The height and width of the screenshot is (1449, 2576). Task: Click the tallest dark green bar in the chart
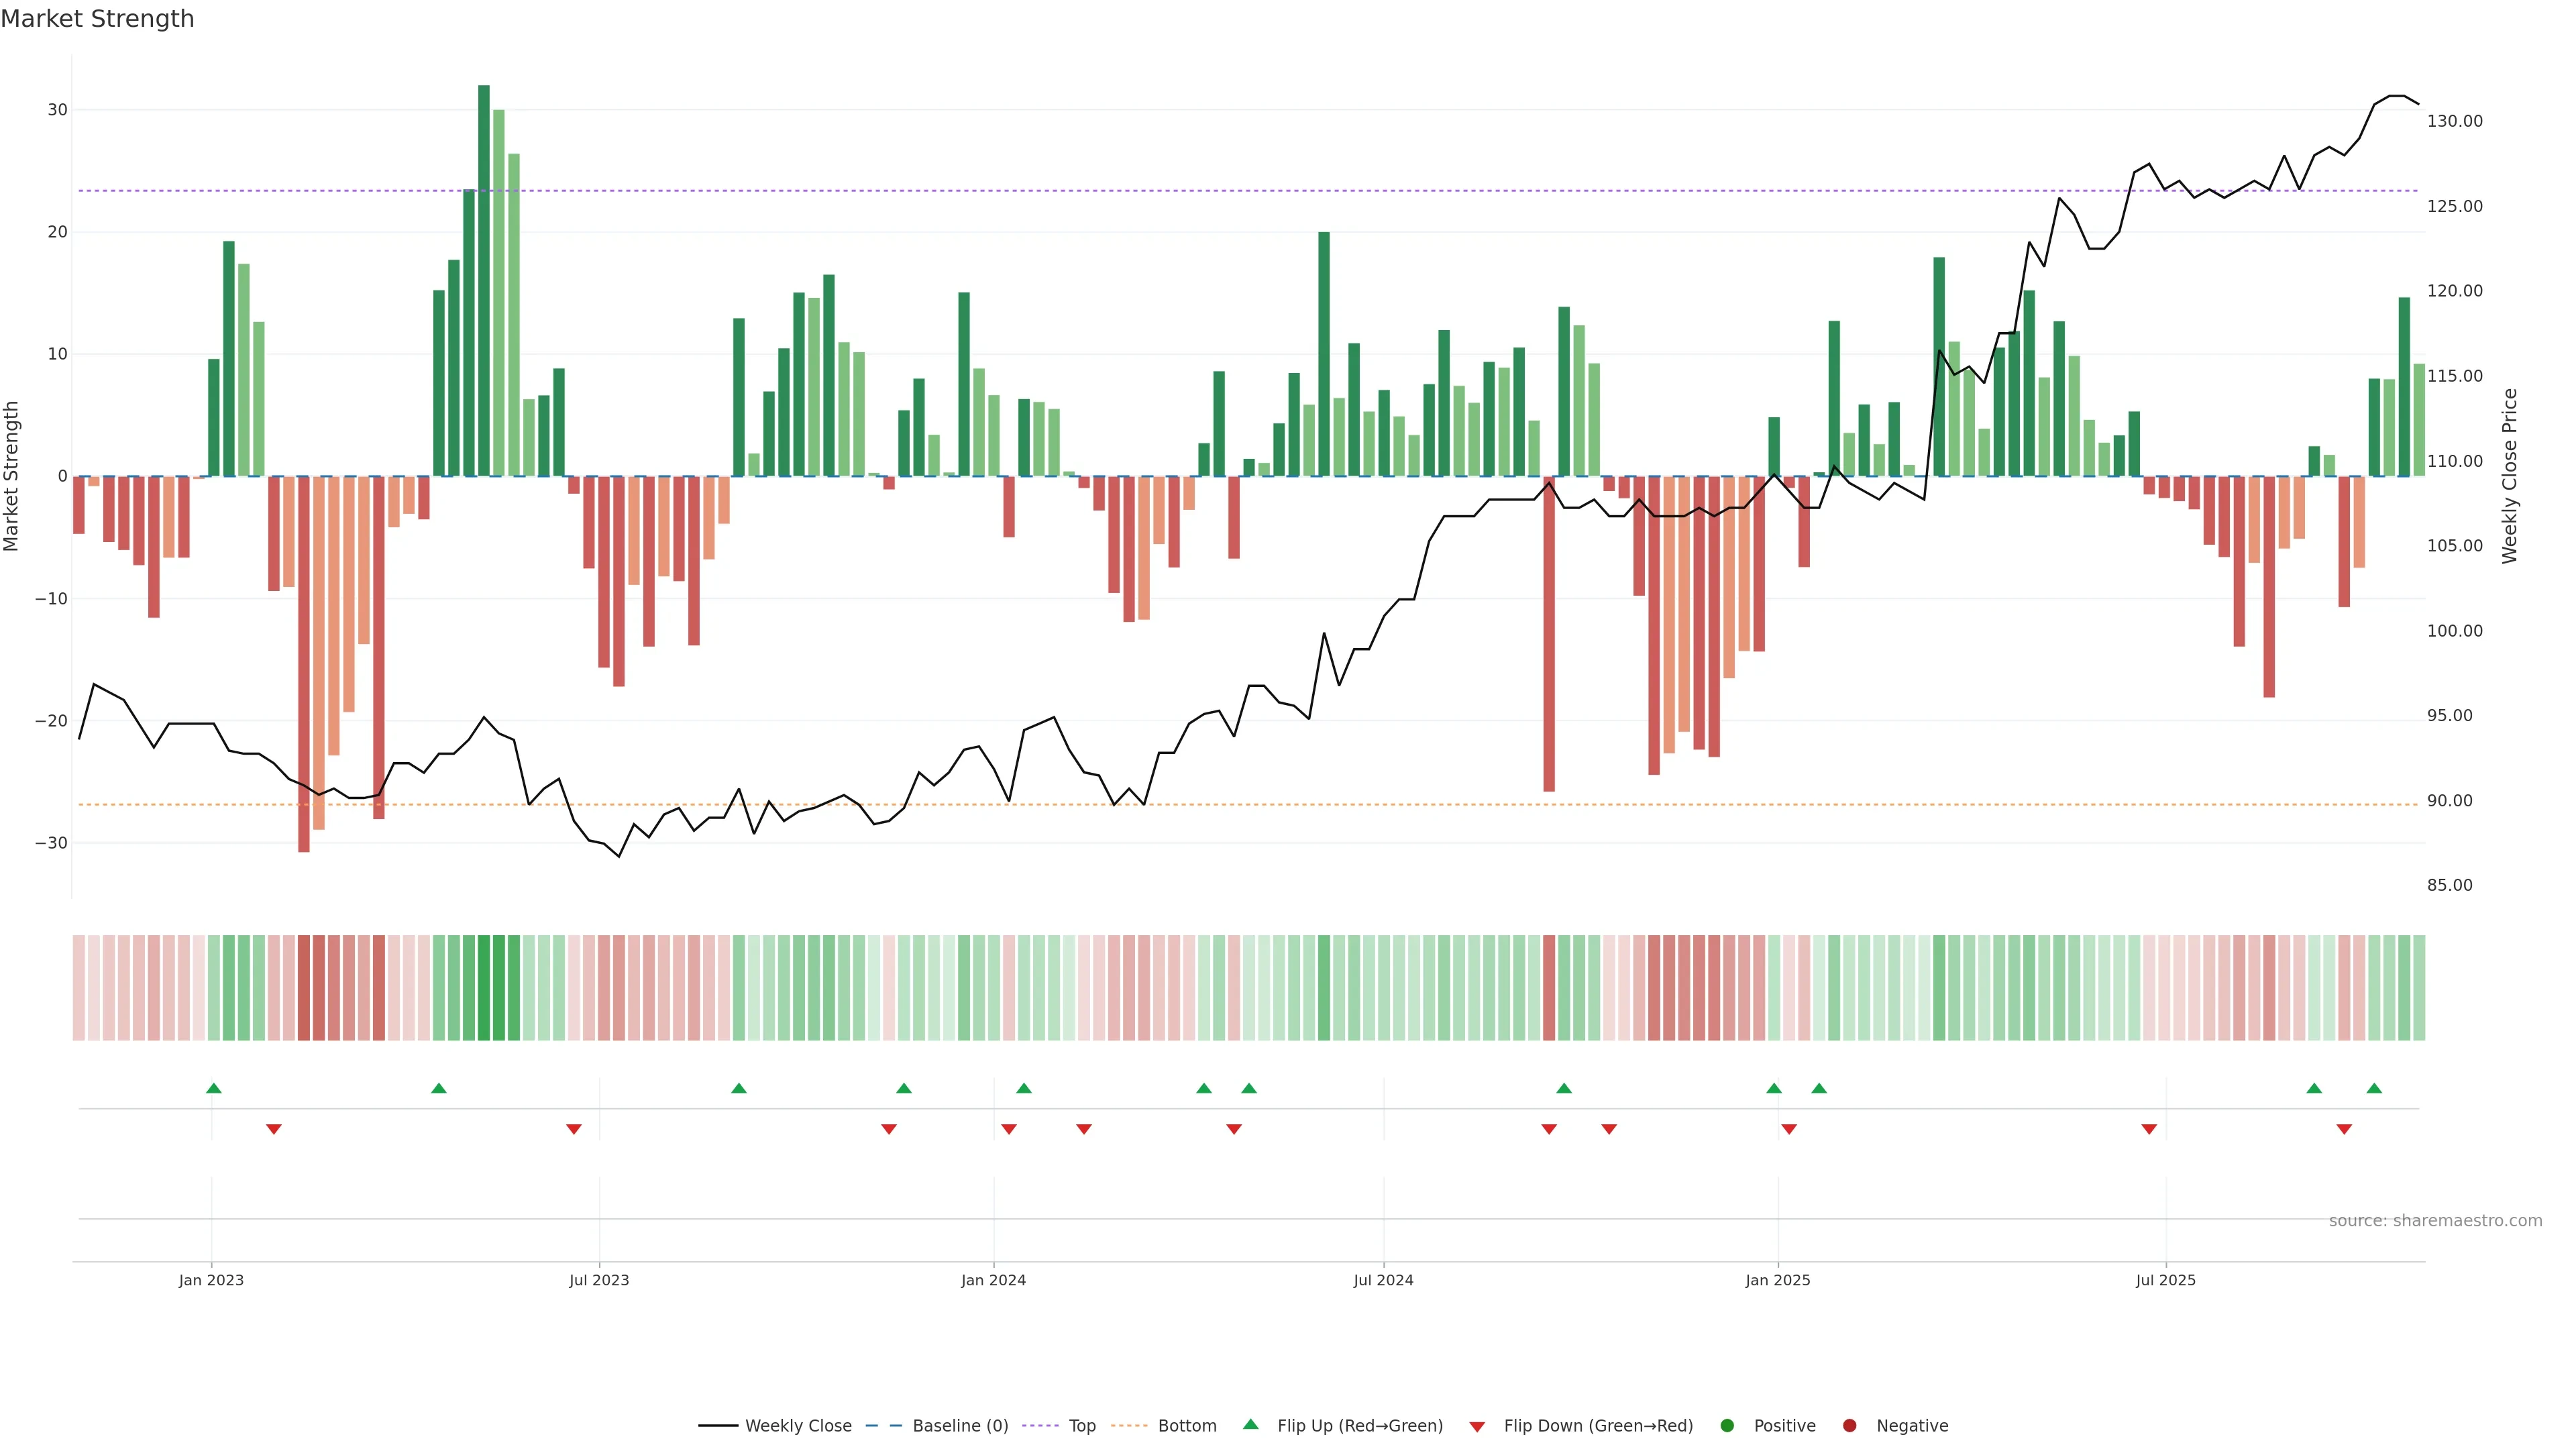coord(484,280)
